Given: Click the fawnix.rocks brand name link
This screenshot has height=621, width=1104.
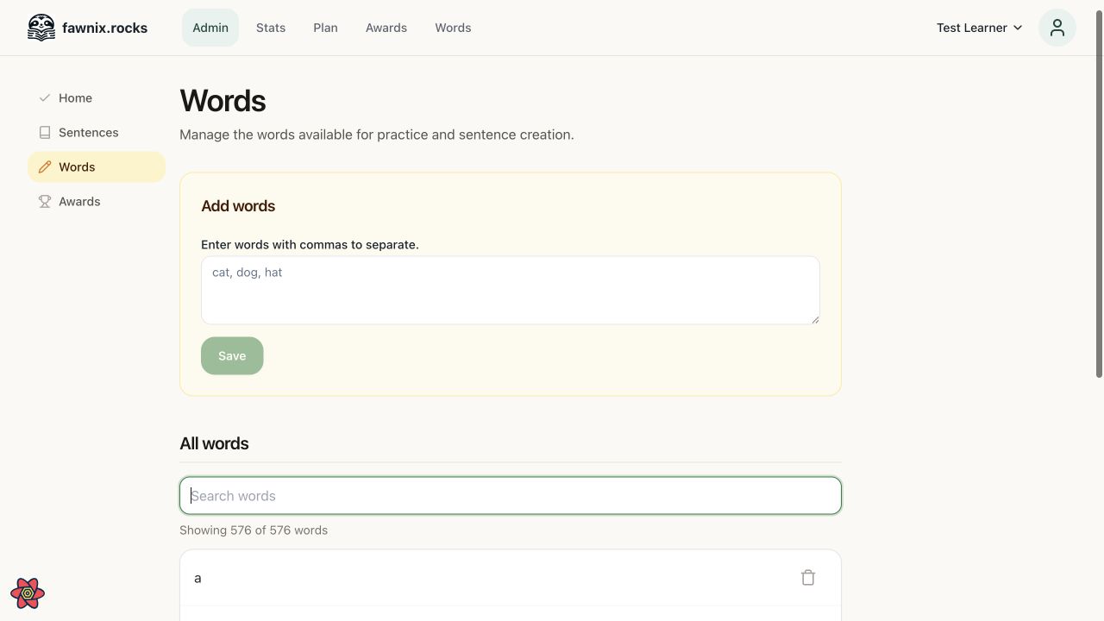Looking at the screenshot, I should coord(104,28).
